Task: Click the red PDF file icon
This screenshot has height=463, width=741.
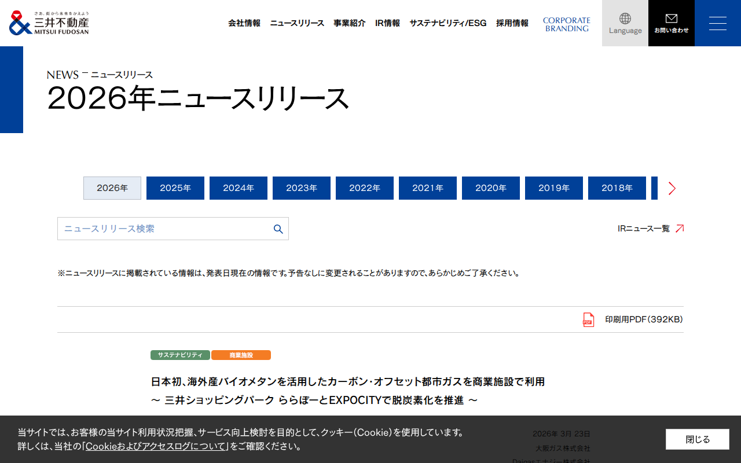Action: (588, 319)
